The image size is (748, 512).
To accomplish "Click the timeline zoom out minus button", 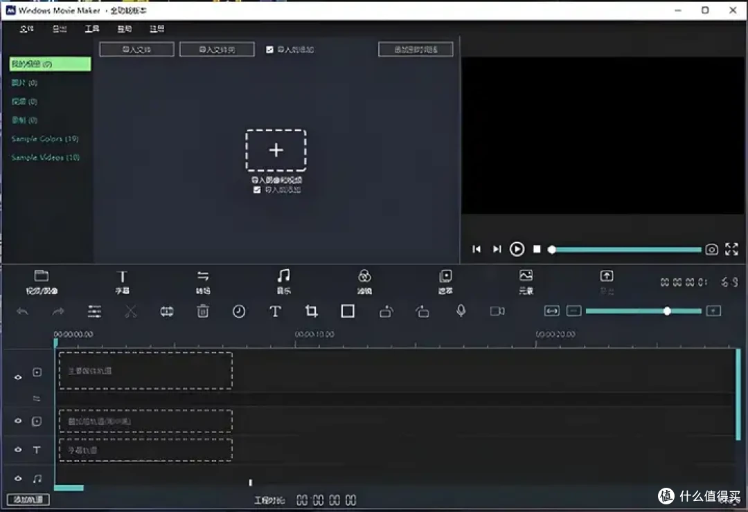I will pyautogui.click(x=574, y=311).
